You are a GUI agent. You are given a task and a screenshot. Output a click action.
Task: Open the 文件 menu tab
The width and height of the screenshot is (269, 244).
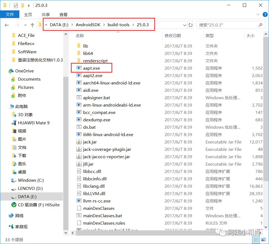[10, 14]
